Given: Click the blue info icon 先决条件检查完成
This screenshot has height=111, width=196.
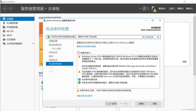Looking at the screenshot, I should [x=79, y=79].
